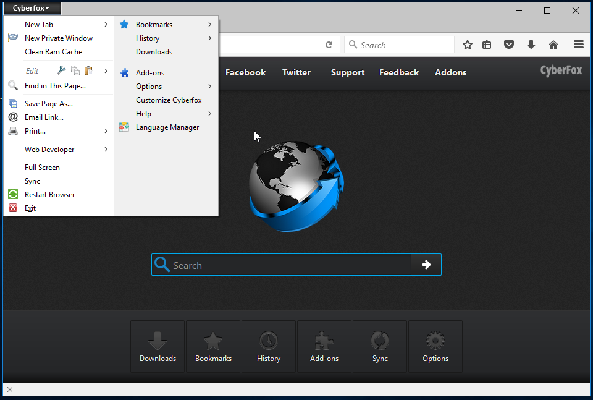Open Language Manager from menu
The width and height of the screenshot is (593, 400).
[x=166, y=127]
